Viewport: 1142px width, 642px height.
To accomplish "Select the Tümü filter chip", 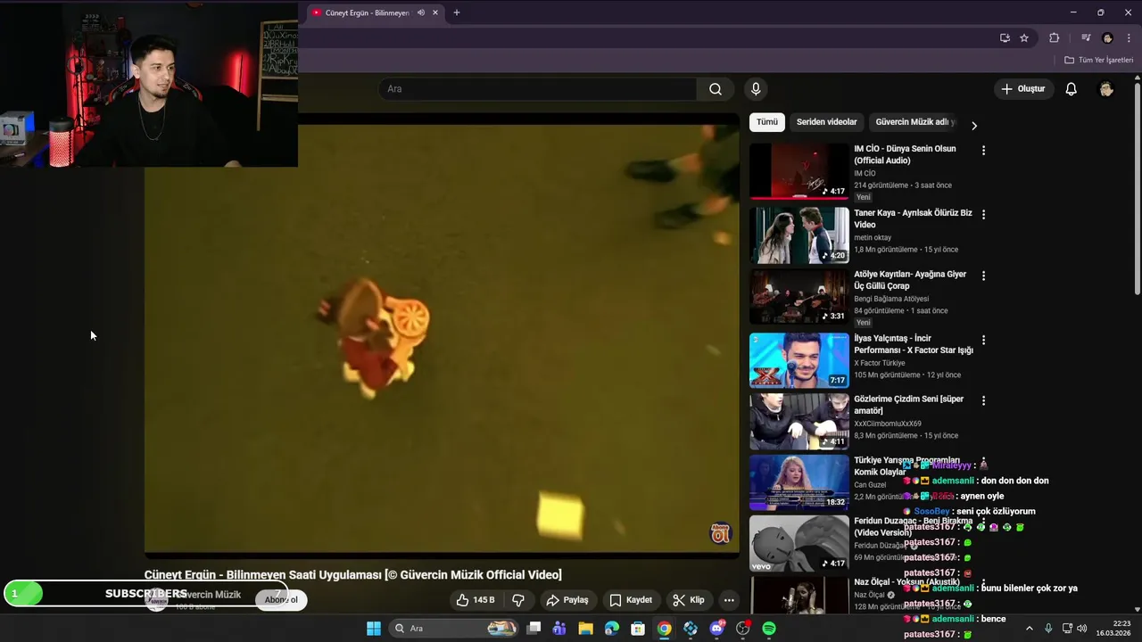I will tap(767, 122).
